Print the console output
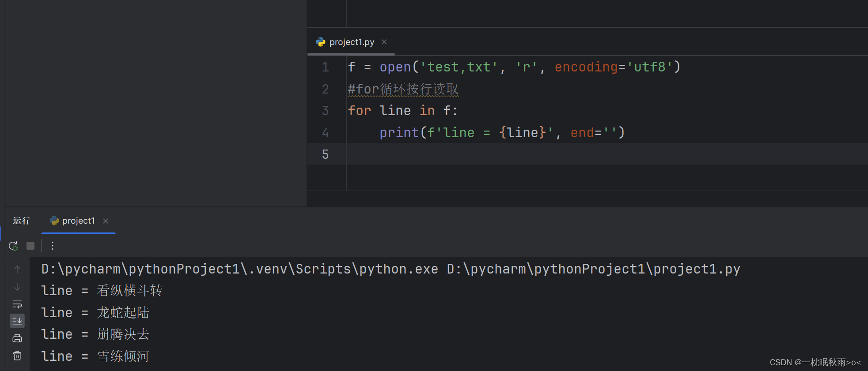The image size is (868, 371). (17, 338)
